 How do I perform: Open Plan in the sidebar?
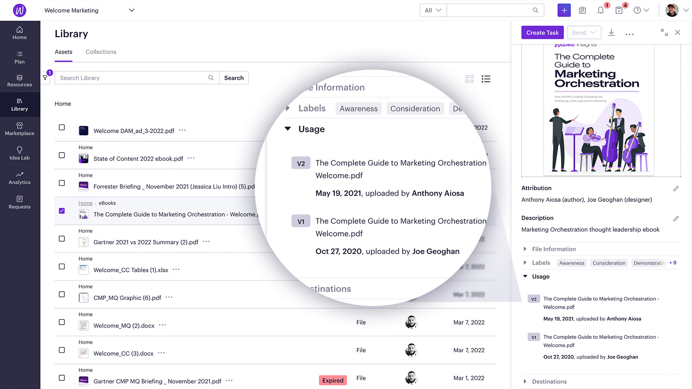point(19,57)
